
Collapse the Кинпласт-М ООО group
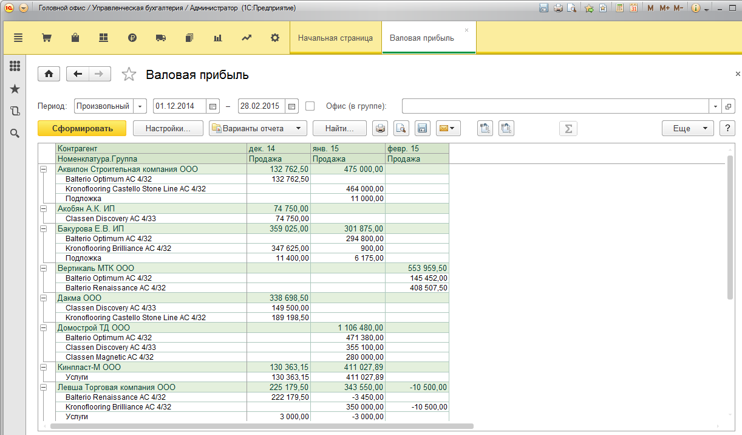43,367
